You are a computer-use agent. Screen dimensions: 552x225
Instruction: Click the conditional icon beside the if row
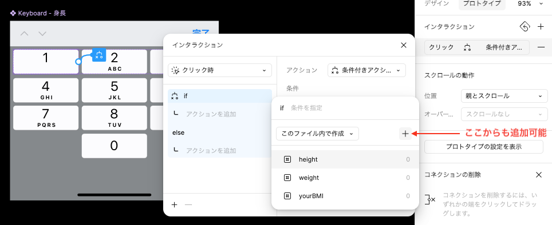point(175,96)
